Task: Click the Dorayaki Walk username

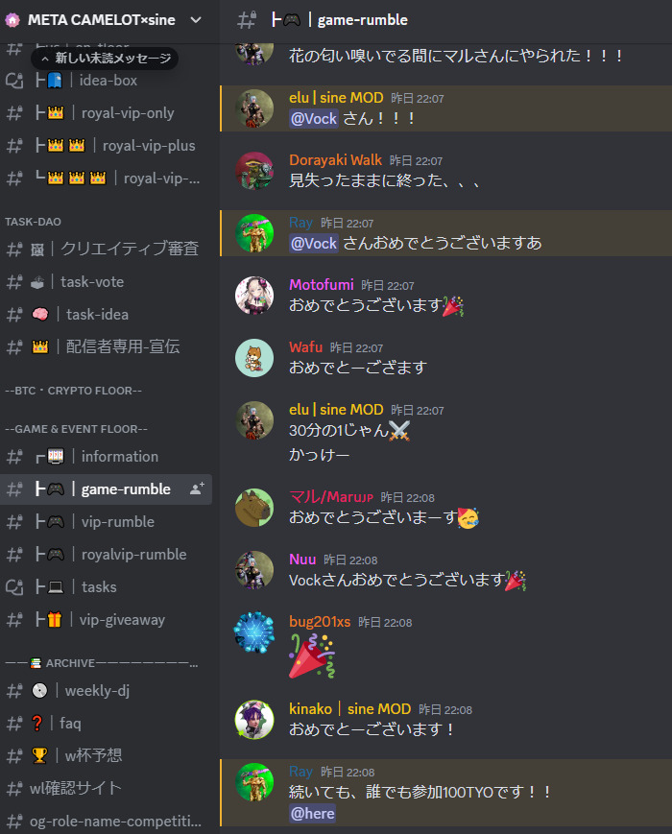Action: tap(335, 160)
